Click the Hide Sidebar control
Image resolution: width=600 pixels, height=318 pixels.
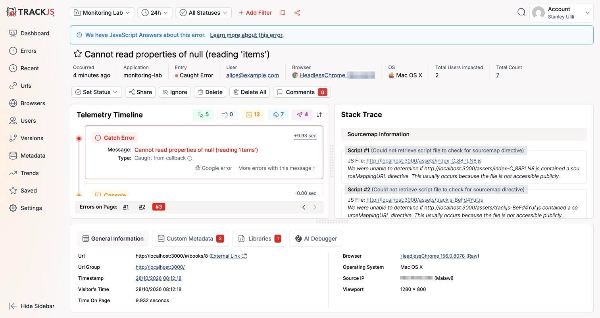click(x=32, y=306)
